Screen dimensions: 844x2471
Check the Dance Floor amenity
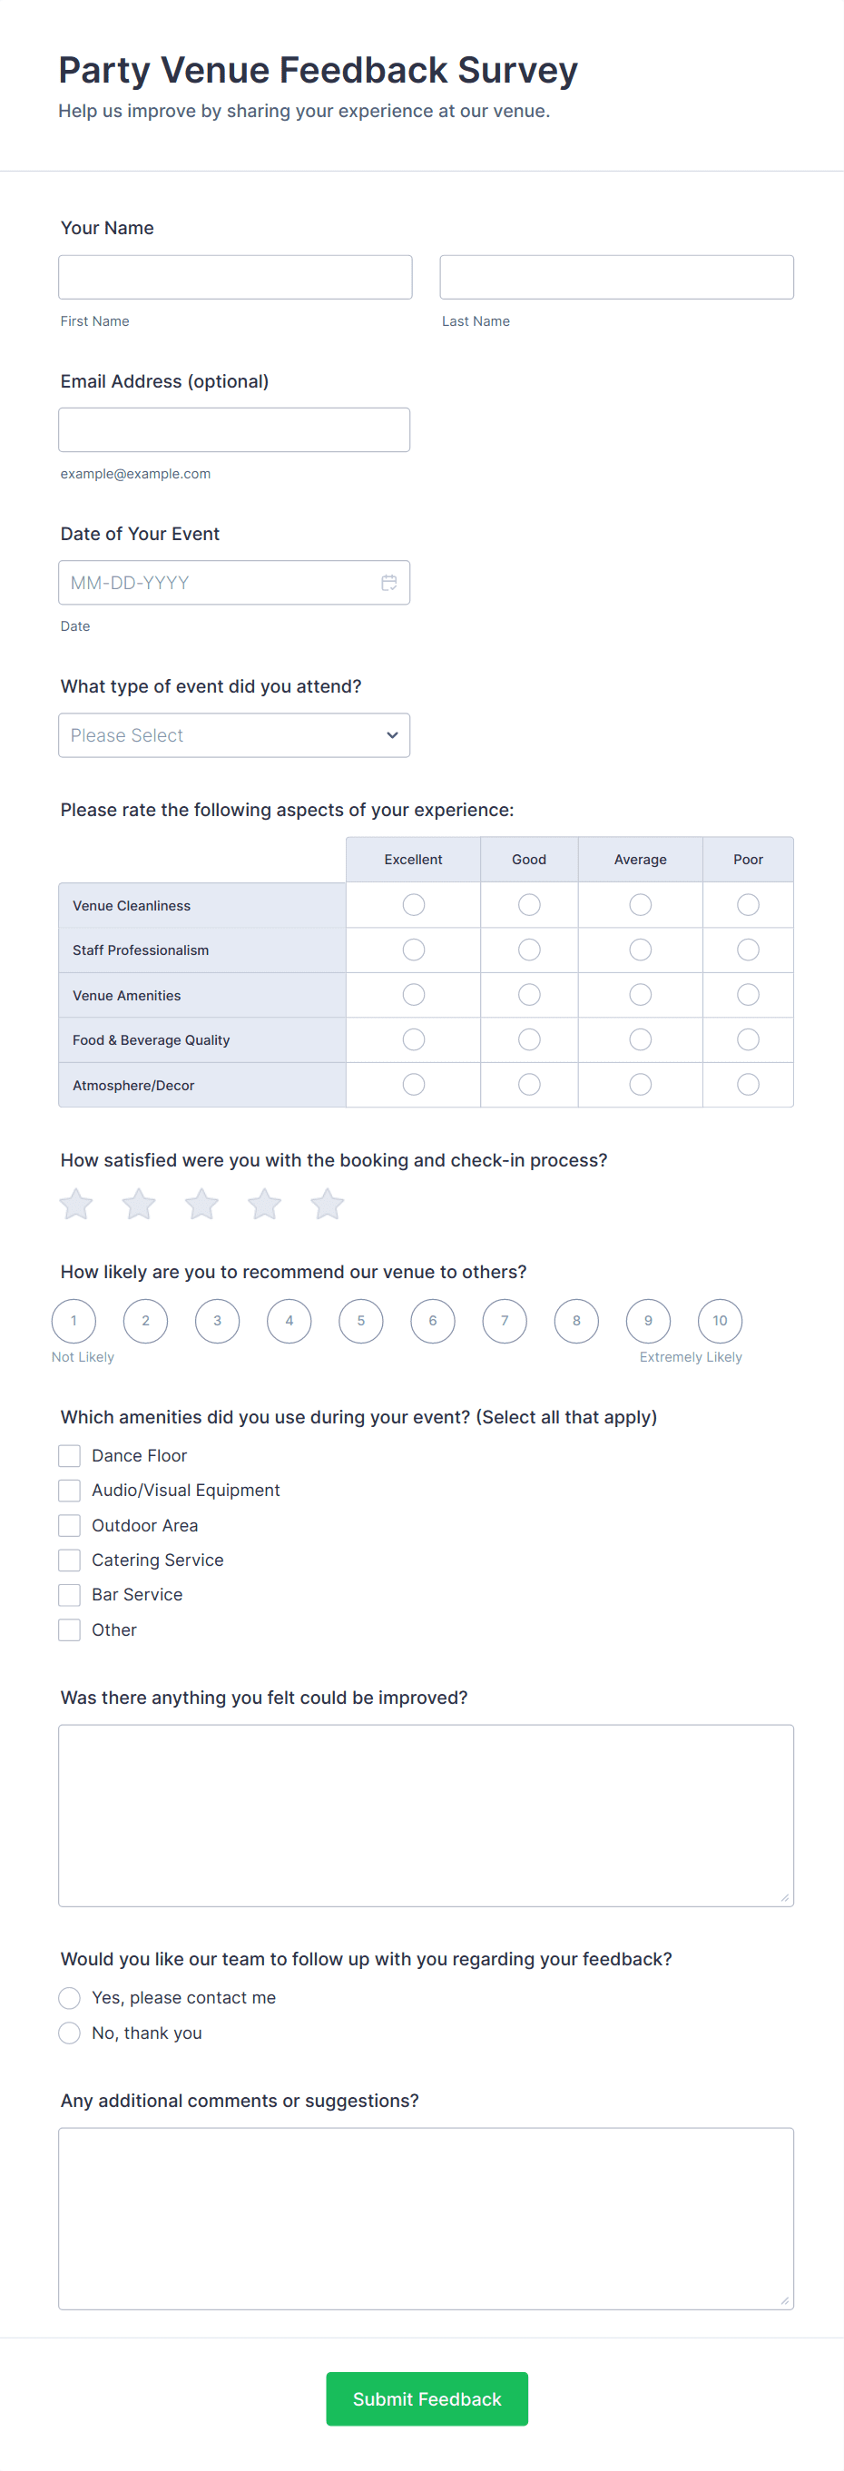point(69,1455)
